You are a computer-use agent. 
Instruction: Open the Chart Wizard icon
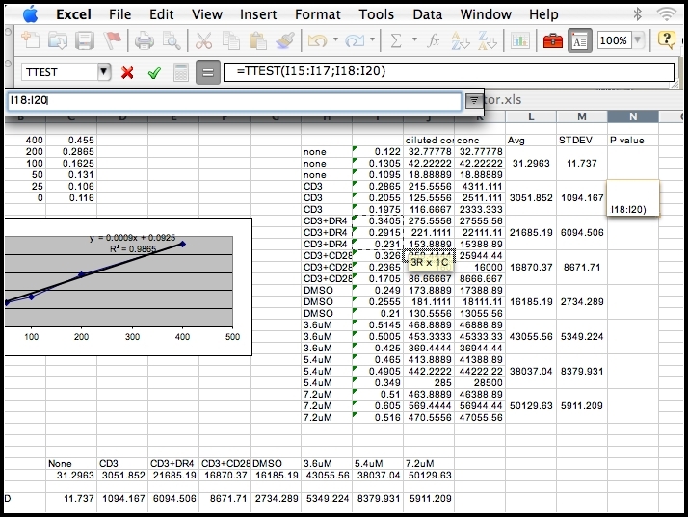[x=520, y=40]
